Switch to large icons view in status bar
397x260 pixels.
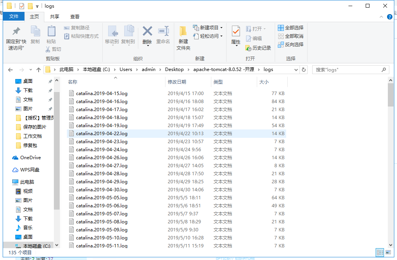[x=388, y=252]
